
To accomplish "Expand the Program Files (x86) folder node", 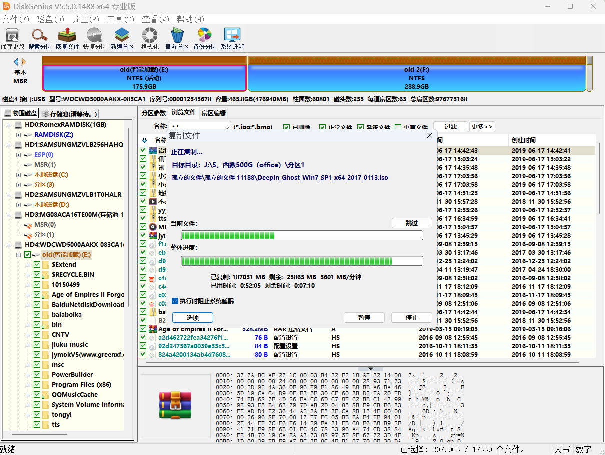I will click(28, 385).
